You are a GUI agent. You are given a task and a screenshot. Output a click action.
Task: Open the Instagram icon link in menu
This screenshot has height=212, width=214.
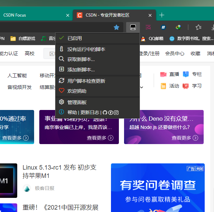[x=116, y=112]
